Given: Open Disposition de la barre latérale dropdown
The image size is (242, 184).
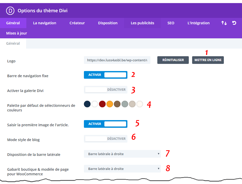Looking at the screenshot, I should [x=122, y=154].
